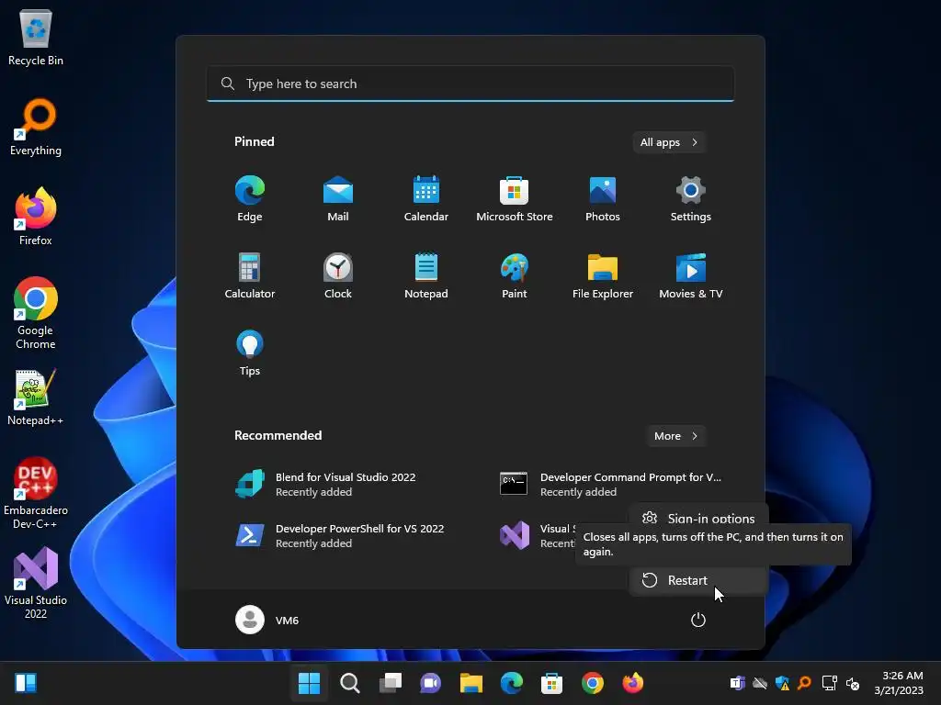The image size is (941, 705).
Task: Open the Clock app
Action: (338, 275)
